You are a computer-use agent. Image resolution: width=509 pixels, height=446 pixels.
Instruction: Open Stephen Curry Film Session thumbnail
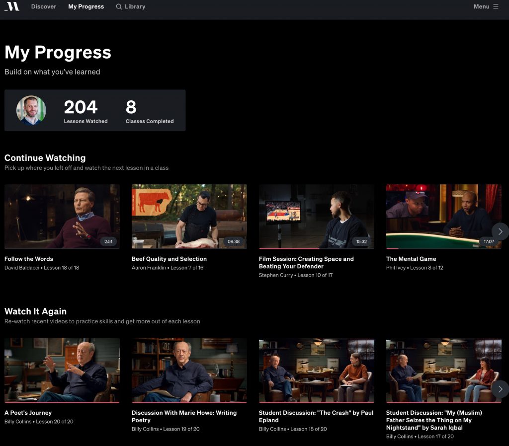click(x=316, y=216)
